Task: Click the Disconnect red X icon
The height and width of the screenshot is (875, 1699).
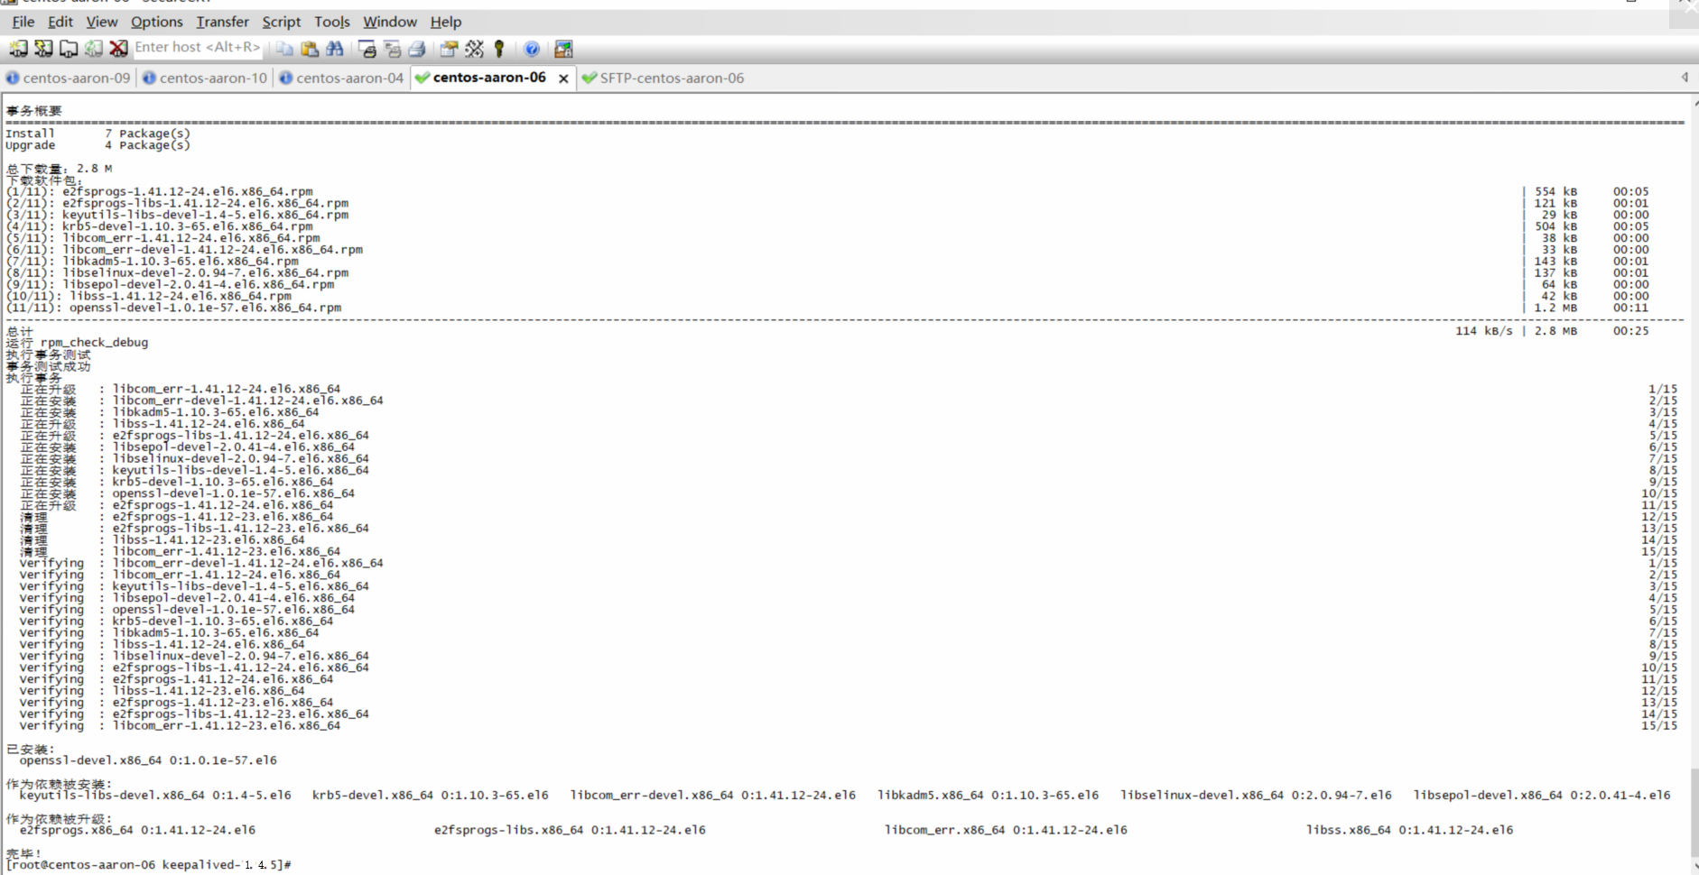Action: point(118,49)
